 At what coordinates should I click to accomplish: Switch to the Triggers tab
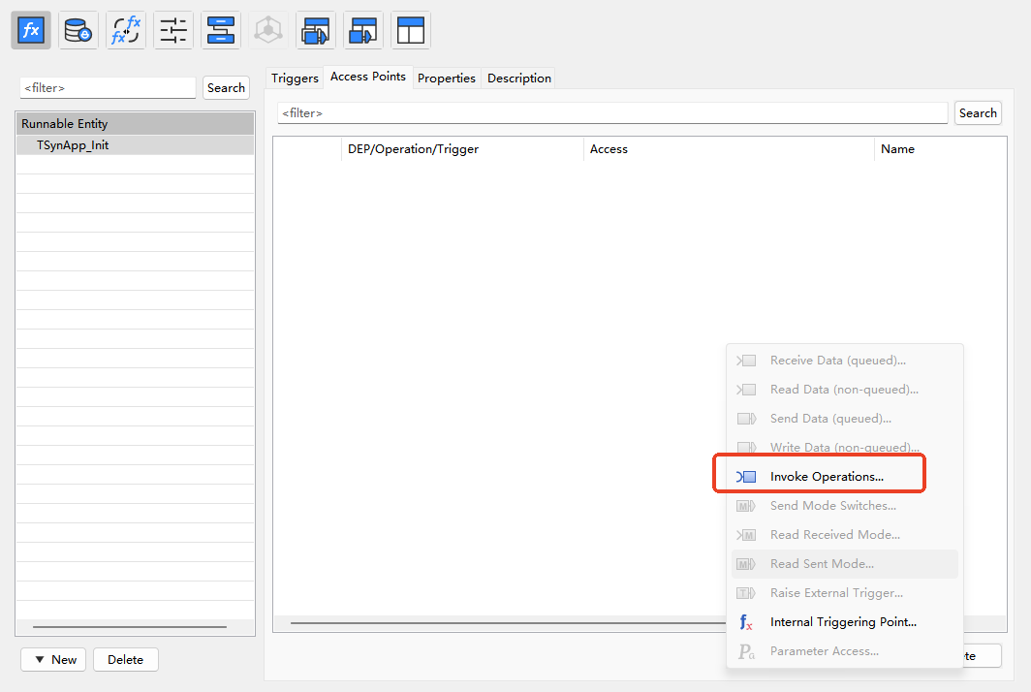pyautogui.click(x=295, y=79)
